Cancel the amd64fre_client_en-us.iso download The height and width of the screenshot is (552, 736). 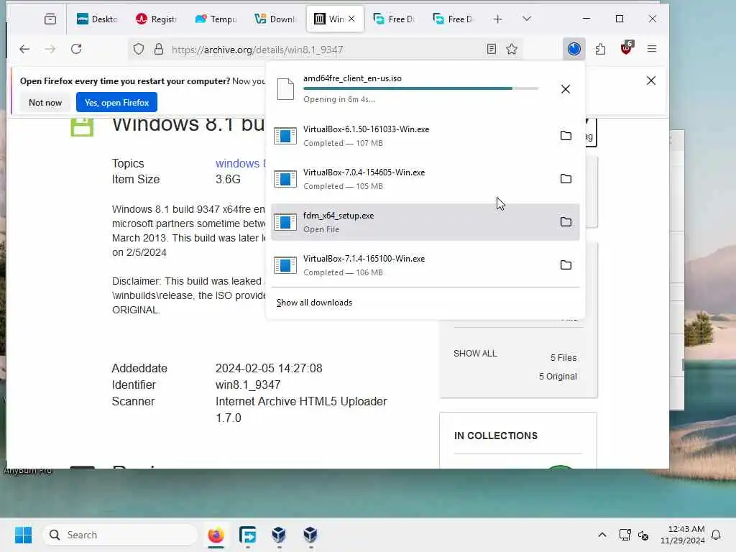pyautogui.click(x=566, y=89)
